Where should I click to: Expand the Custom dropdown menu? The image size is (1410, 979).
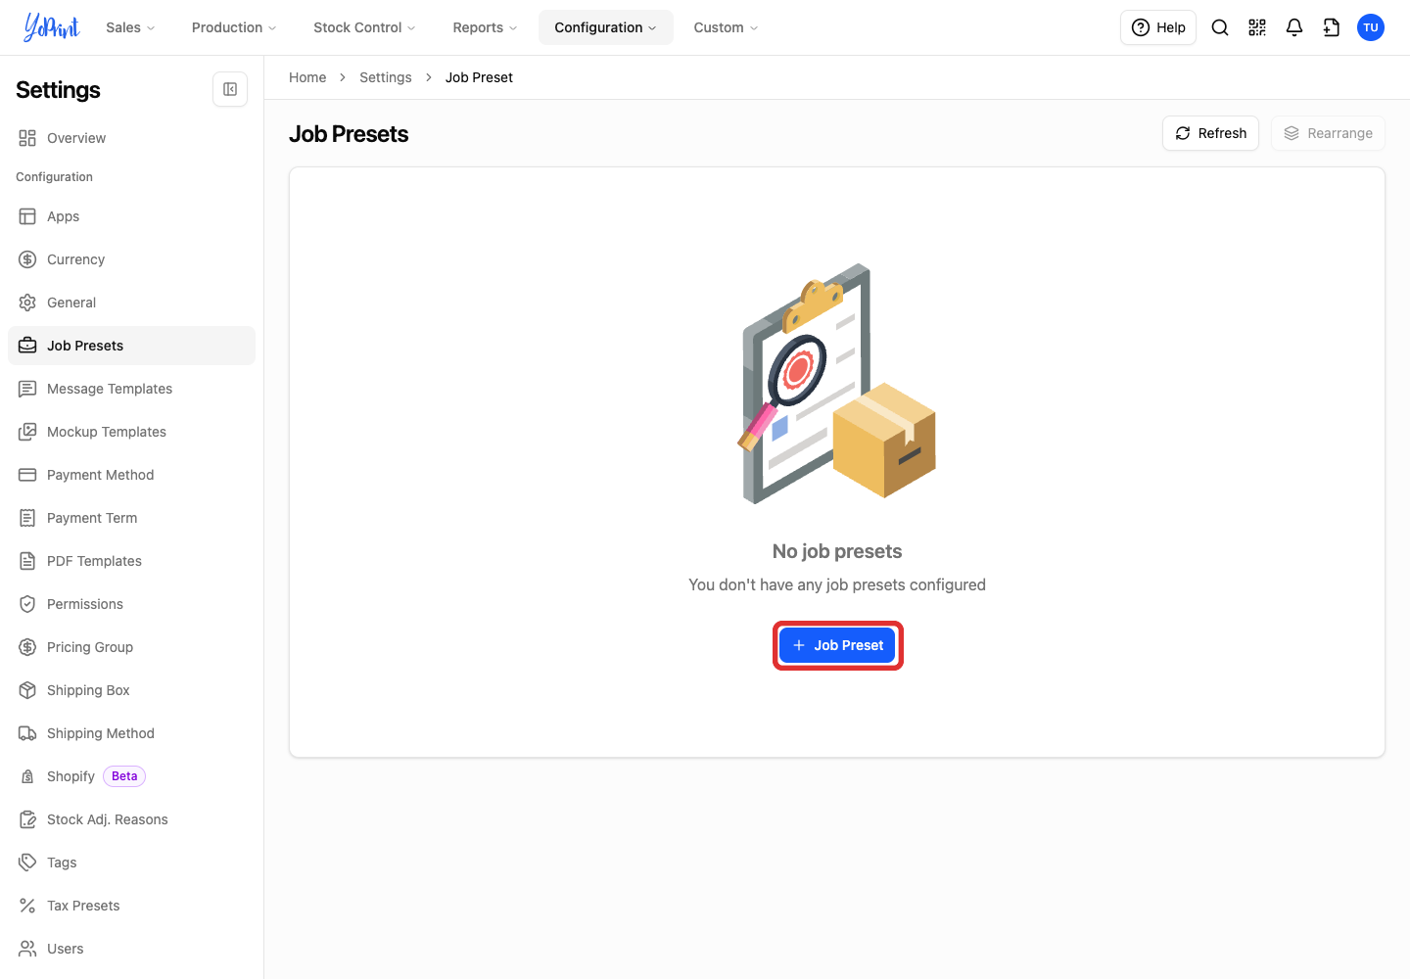click(x=726, y=27)
